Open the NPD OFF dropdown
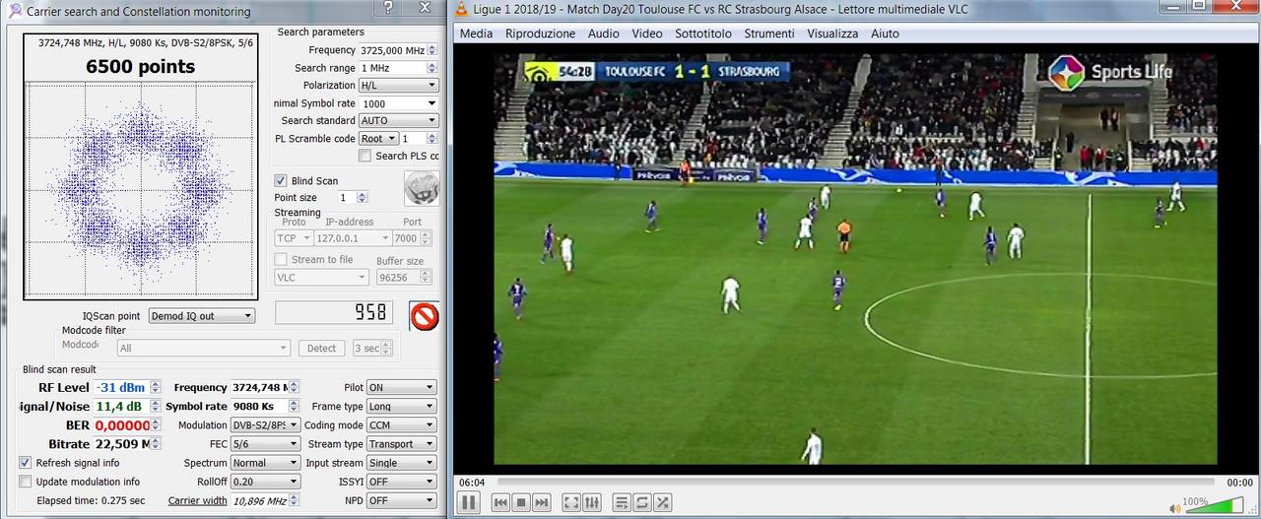This screenshot has width=1261, height=519. click(401, 500)
